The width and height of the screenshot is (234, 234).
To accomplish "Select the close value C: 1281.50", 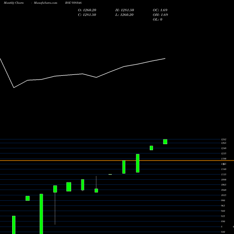I will (87, 15).
